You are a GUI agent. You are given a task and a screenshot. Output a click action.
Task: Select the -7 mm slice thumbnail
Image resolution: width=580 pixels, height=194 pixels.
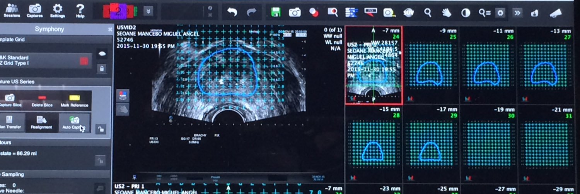pos(374,65)
